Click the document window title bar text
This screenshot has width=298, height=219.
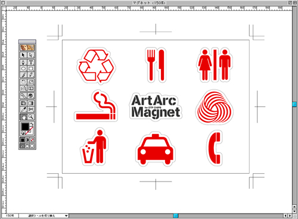pyautogui.click(x=150, y=3)
